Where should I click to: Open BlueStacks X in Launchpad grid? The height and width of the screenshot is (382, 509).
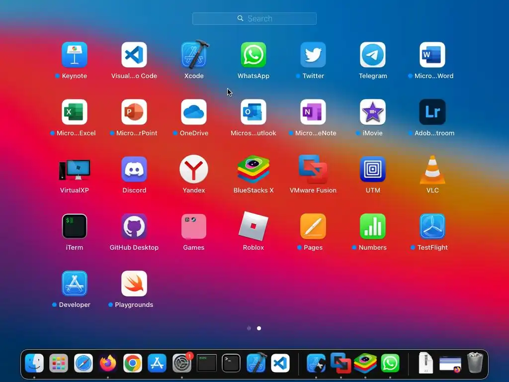[x=254, y=169]
